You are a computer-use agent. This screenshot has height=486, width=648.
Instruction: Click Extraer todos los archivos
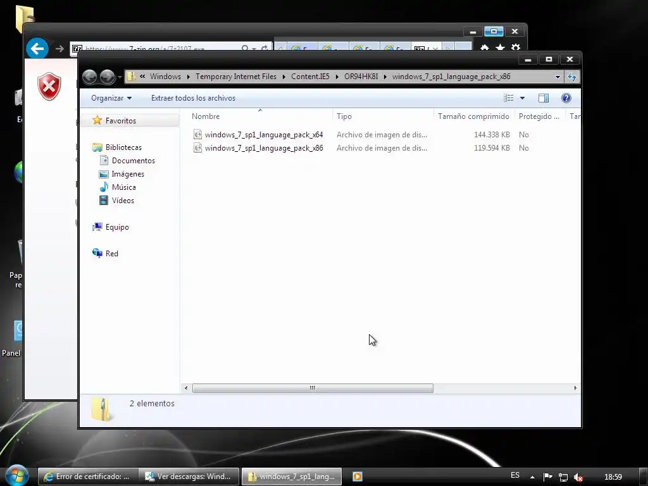tap(194, 98)
